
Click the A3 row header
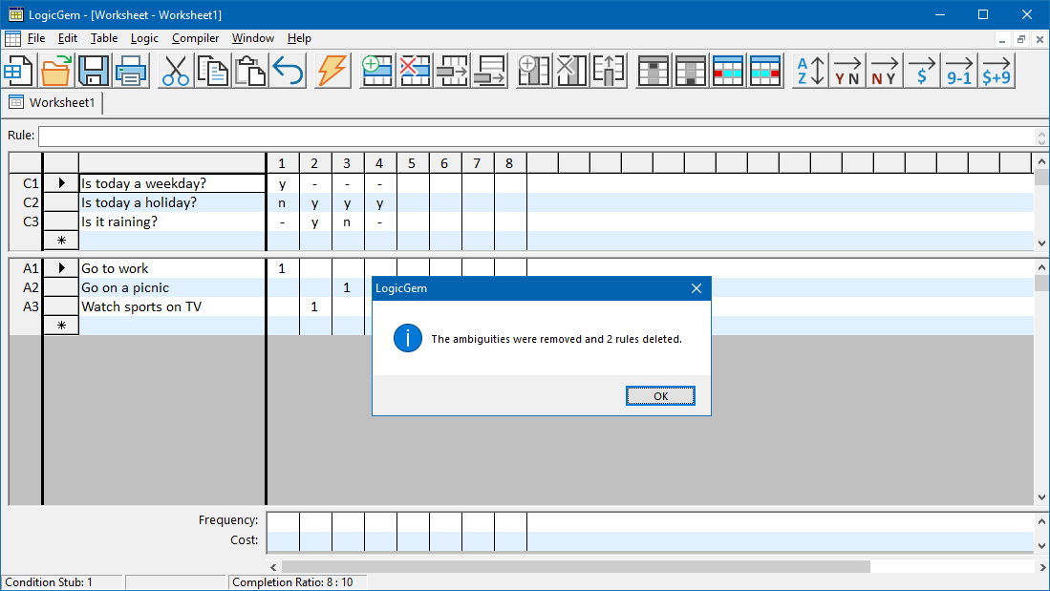click(x=26, y=306)
